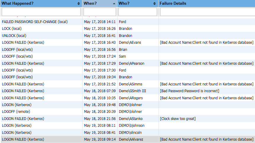Click timestamp May 17, 2018 16:26
The height and width of the screenshot is (143, 255).
(100, 29)
